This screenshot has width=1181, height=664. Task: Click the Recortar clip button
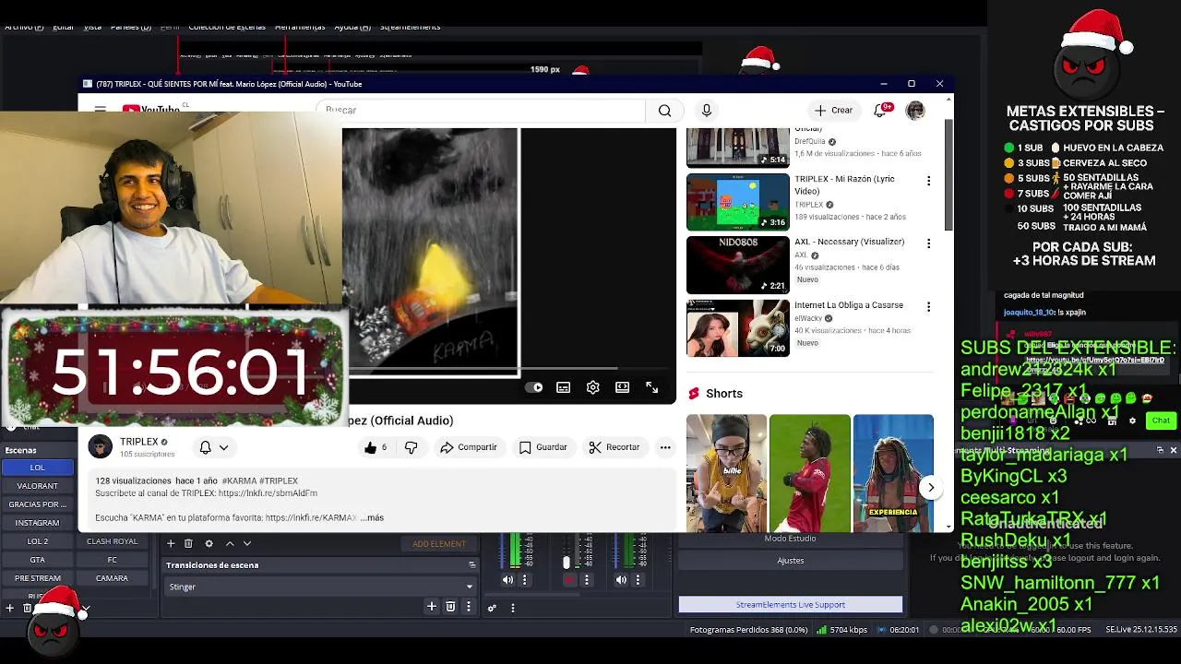click(x=615, y=447)
